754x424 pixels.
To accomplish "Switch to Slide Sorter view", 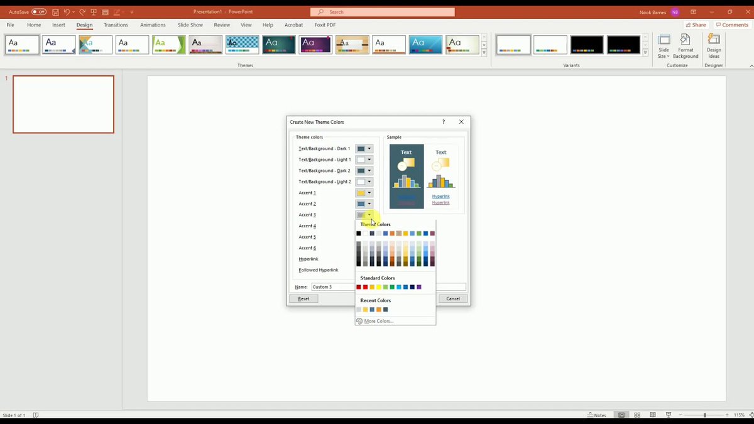I will (637, 415).
